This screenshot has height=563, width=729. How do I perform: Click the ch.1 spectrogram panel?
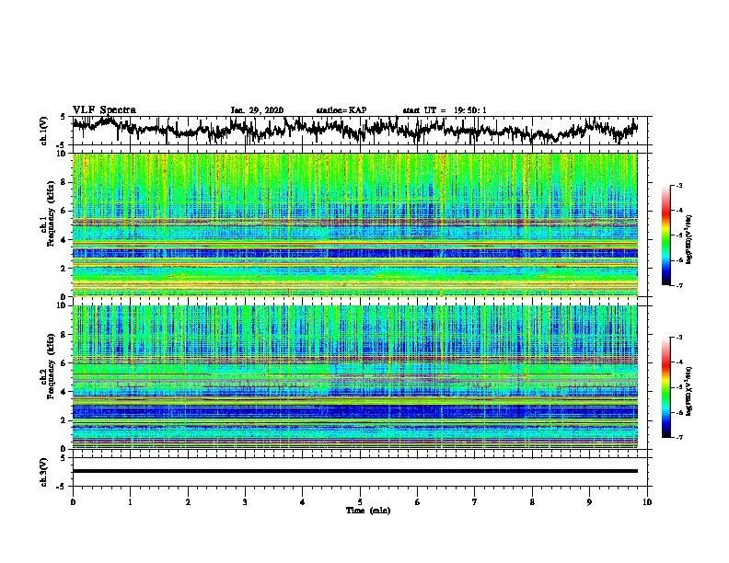[354, 224]
